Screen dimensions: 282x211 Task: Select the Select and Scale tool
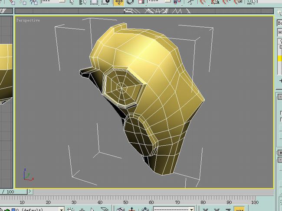pos(141,2)
